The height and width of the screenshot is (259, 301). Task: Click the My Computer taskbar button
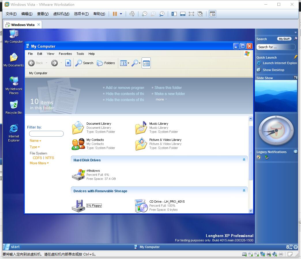[x=147, y=247]
